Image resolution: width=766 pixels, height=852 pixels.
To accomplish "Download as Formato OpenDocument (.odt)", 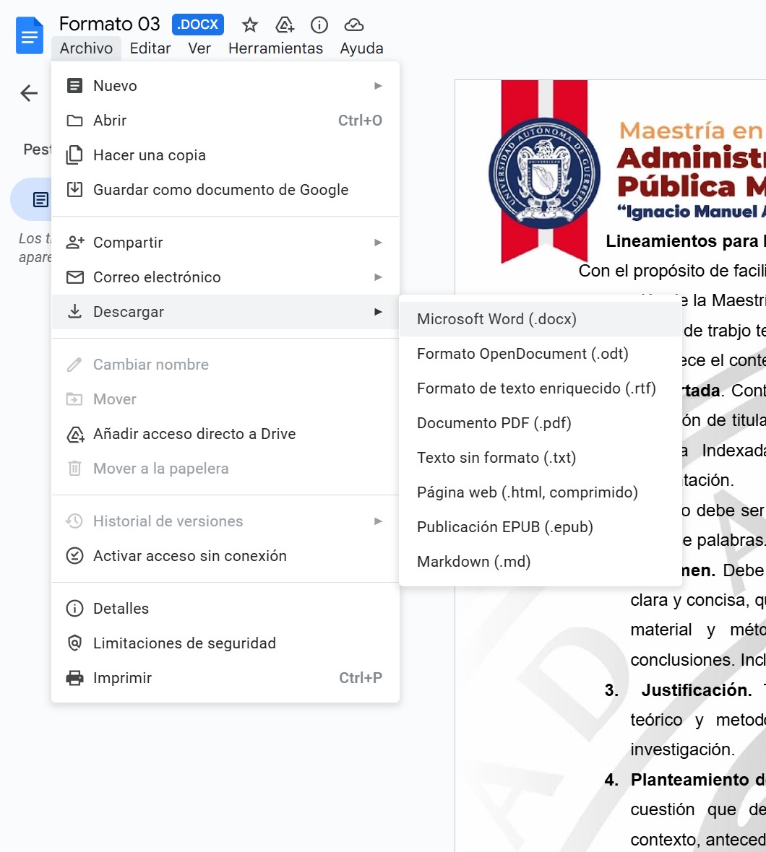I will click(x=541, y=354).
